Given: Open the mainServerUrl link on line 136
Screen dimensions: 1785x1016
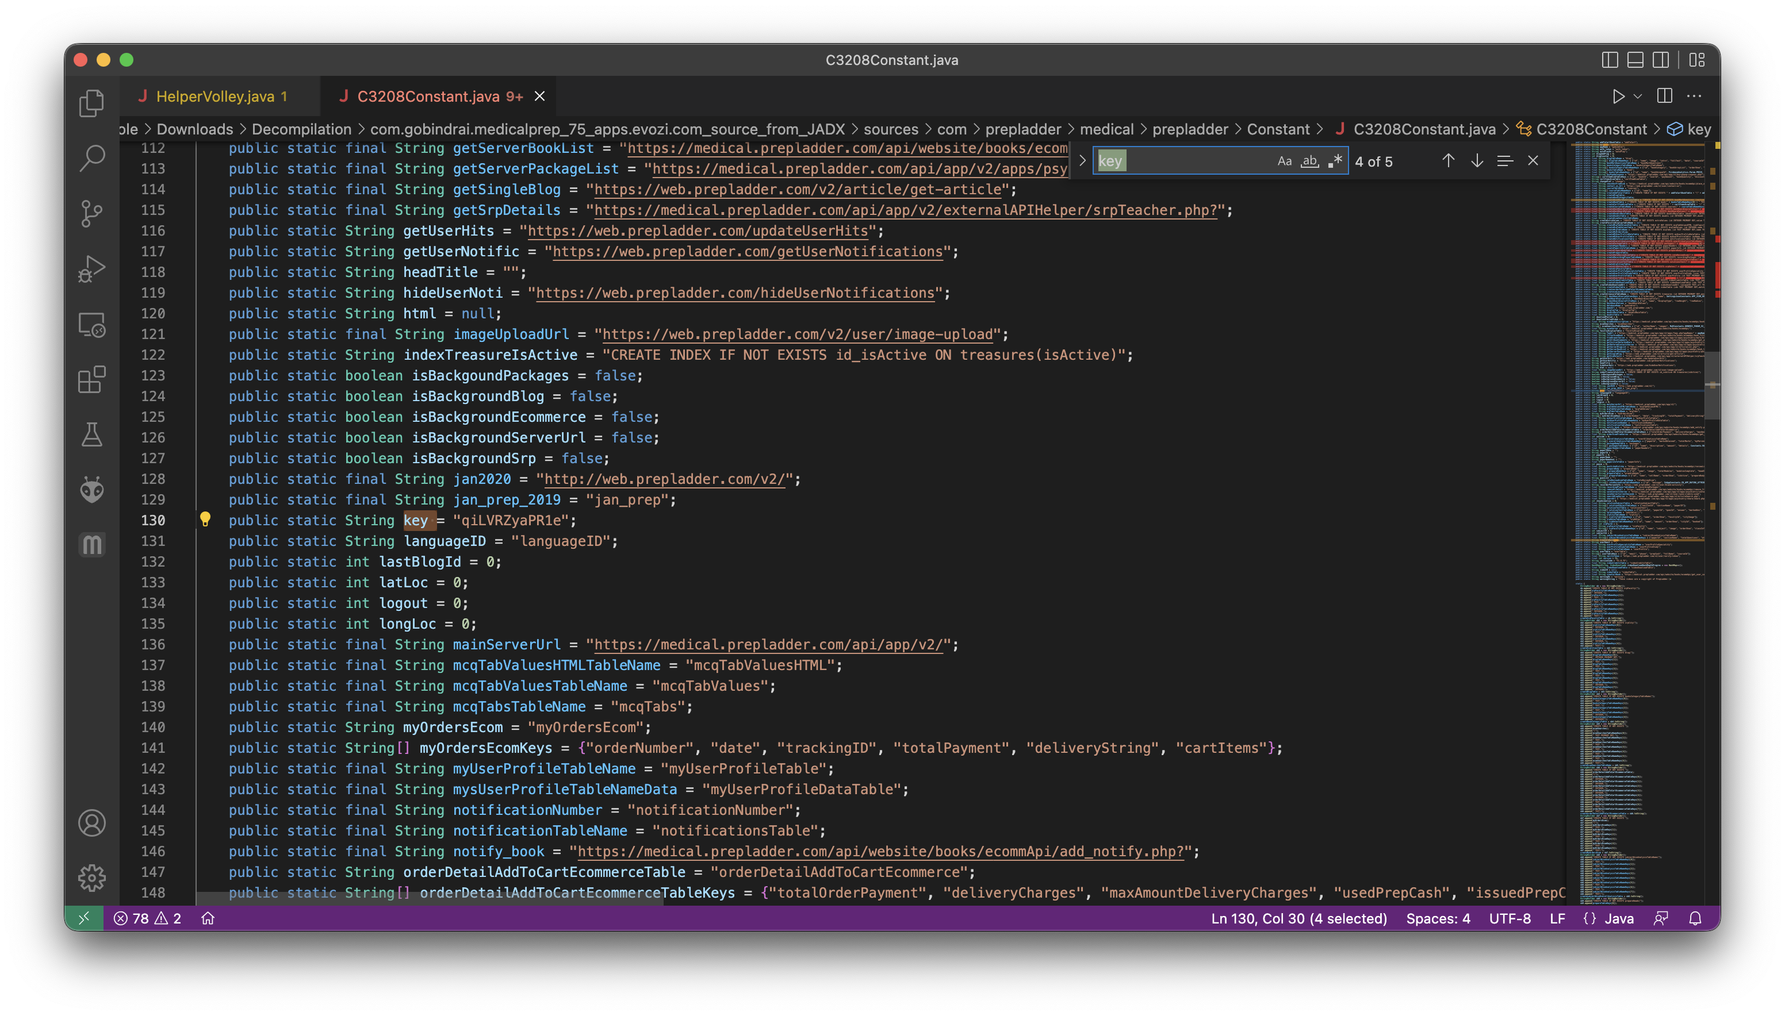Looking at the screenshot, I should (768, 644).
